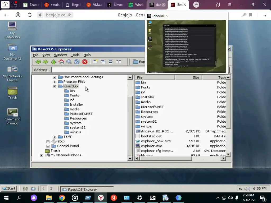
Task: Click the New Window toolbar icon
Action: [x=95, y=62]
